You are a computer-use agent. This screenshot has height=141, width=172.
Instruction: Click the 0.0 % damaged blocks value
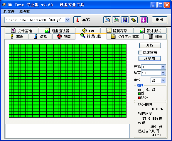[157, 109]
